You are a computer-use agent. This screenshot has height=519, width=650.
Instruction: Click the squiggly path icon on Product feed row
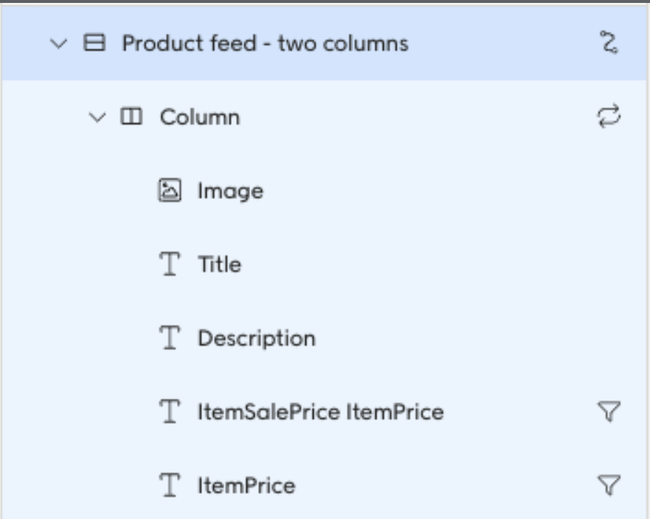tap(609, 43)
